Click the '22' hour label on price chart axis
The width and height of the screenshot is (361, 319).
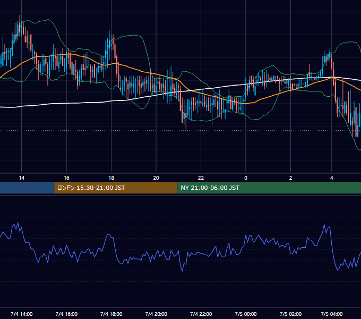201,178
